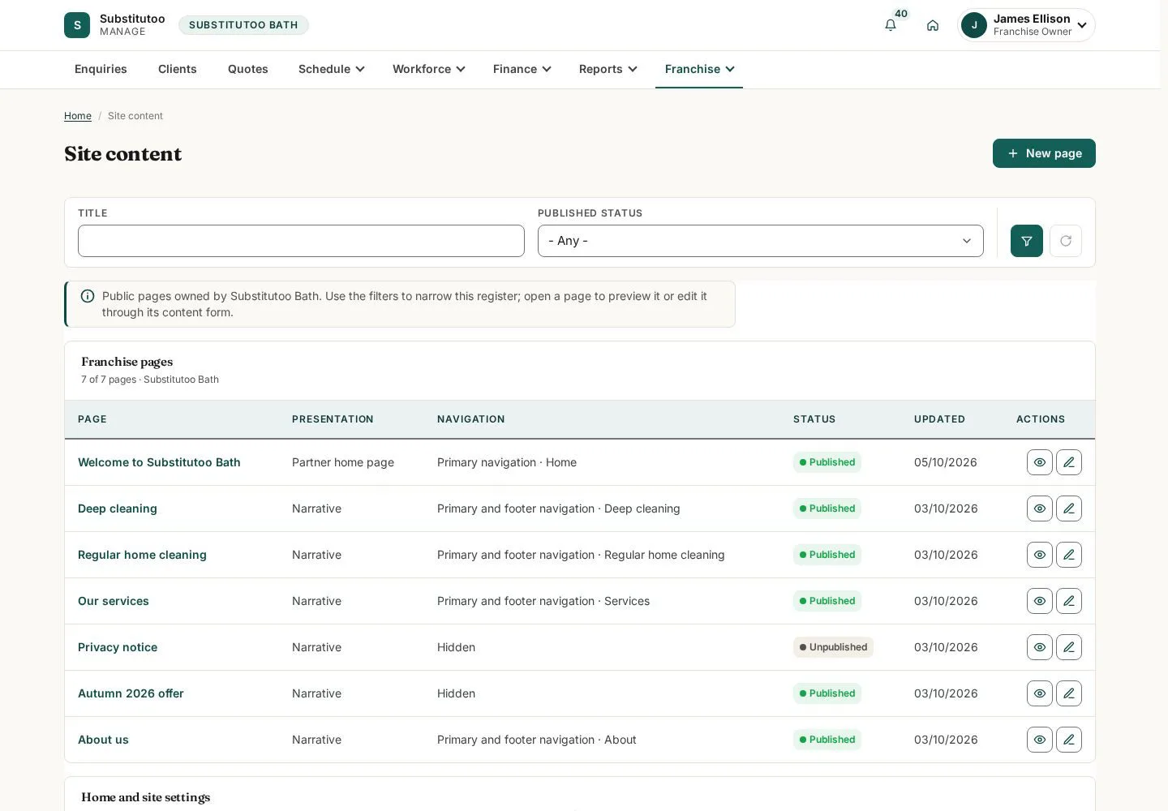Edit the Deep cleaning page
Image resolution: width=1168 pixels, height=811 pixels.
point(1069,508)
